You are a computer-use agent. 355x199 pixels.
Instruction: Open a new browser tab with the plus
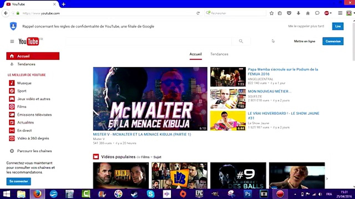coord(64,4)
